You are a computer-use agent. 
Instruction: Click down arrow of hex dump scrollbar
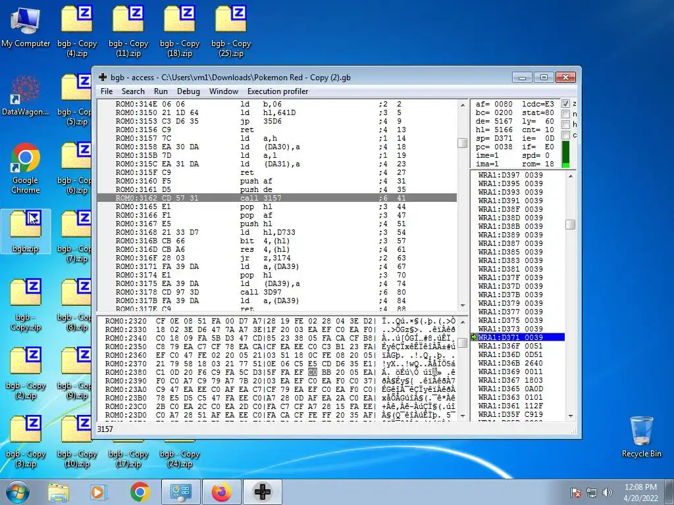click(463, 416)
